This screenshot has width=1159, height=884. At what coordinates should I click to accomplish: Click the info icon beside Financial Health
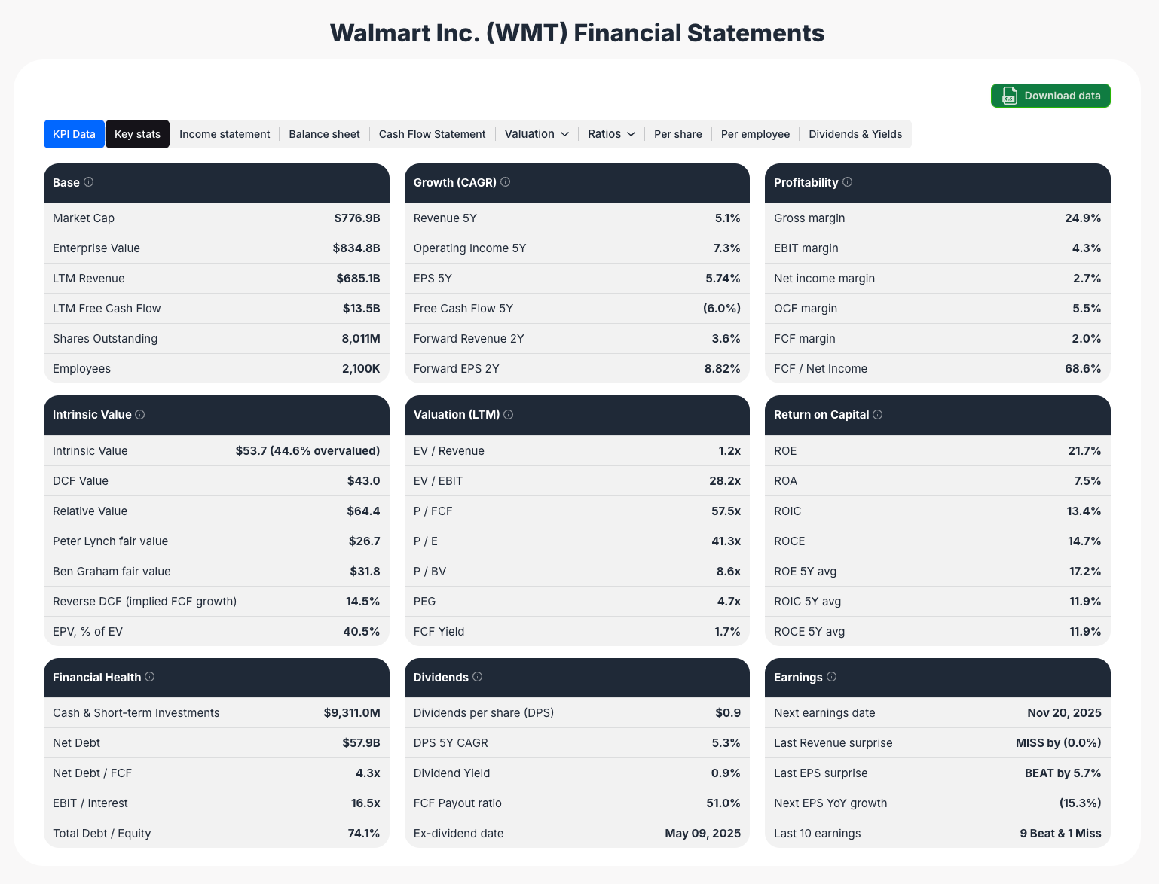[x=150, y=676]
